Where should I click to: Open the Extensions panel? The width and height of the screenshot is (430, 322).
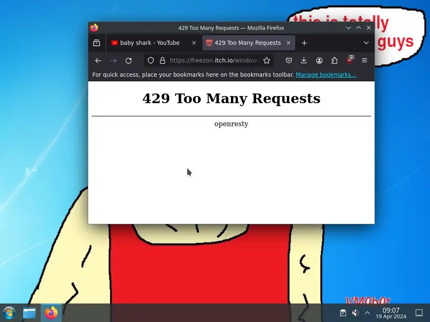click(334, 60)
